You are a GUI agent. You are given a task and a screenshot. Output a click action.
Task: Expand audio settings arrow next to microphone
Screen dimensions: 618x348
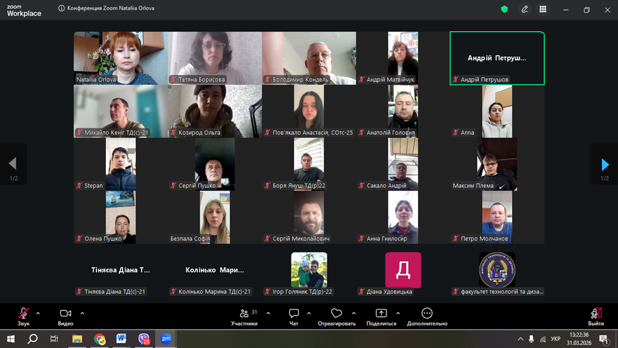(38, 313)
